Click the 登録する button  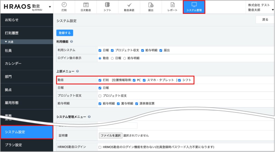65,33
